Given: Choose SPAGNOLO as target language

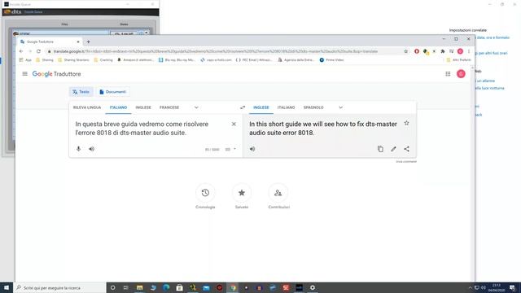Looking at the screenshot, I should (x=313, y=107).
